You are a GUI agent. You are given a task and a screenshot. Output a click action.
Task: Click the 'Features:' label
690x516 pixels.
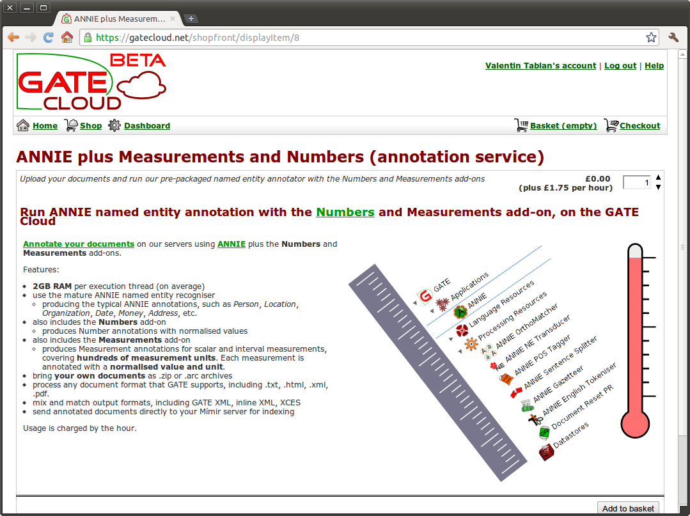tap(41, 270)
